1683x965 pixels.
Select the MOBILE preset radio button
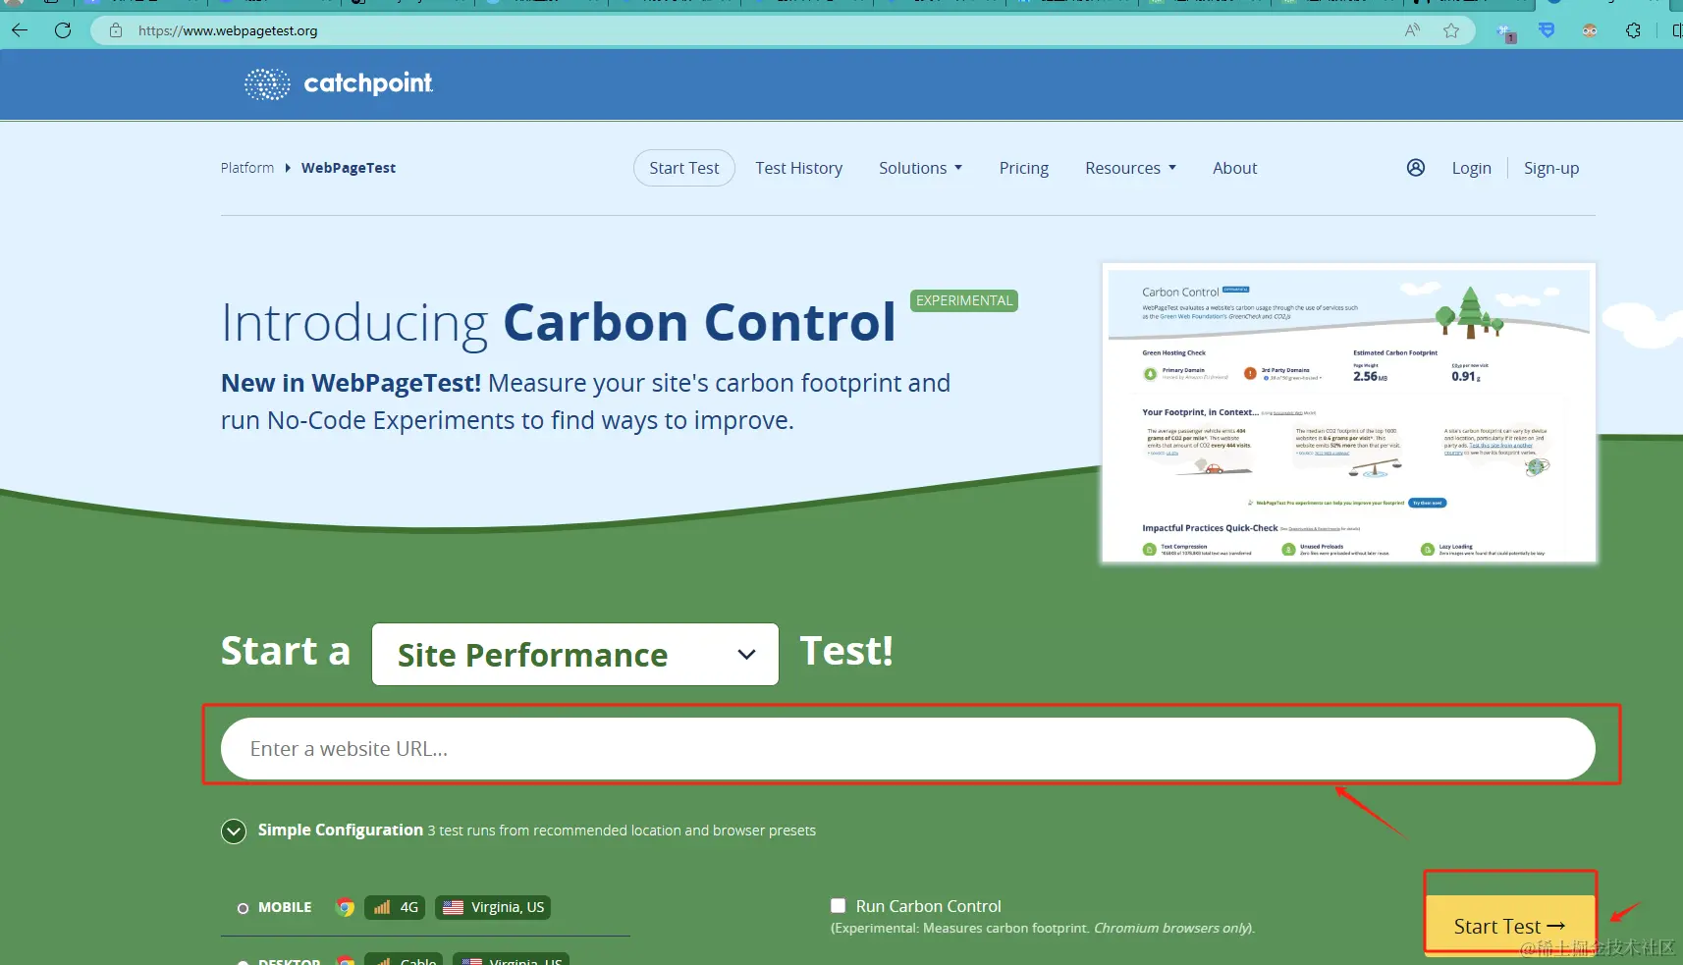243,908
